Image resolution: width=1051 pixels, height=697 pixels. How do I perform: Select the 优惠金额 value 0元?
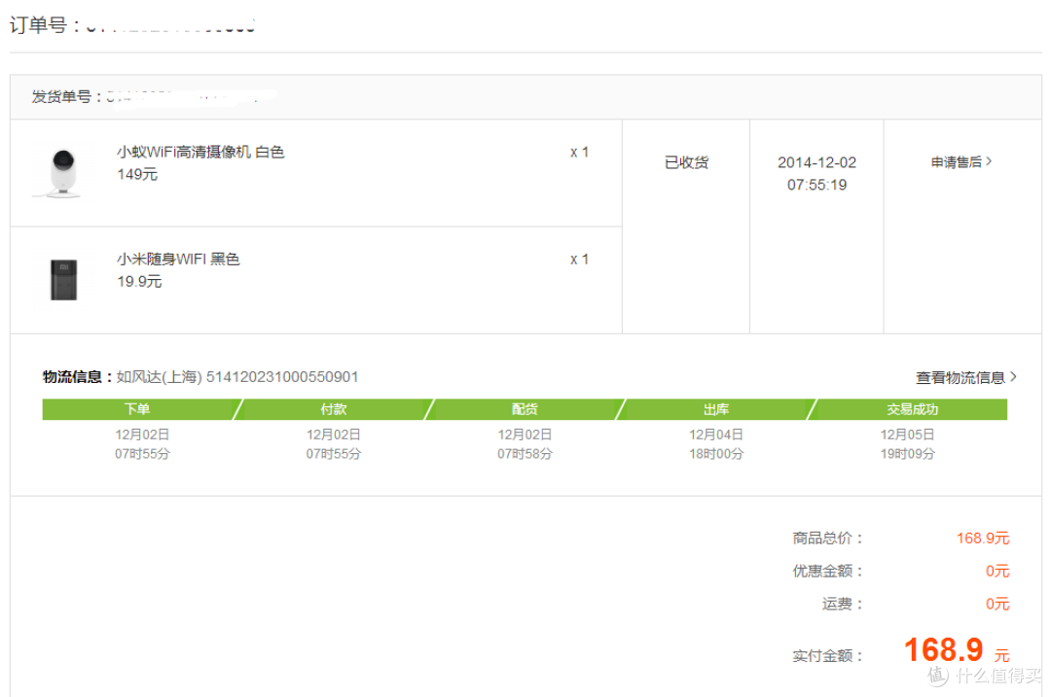[997, 572]
